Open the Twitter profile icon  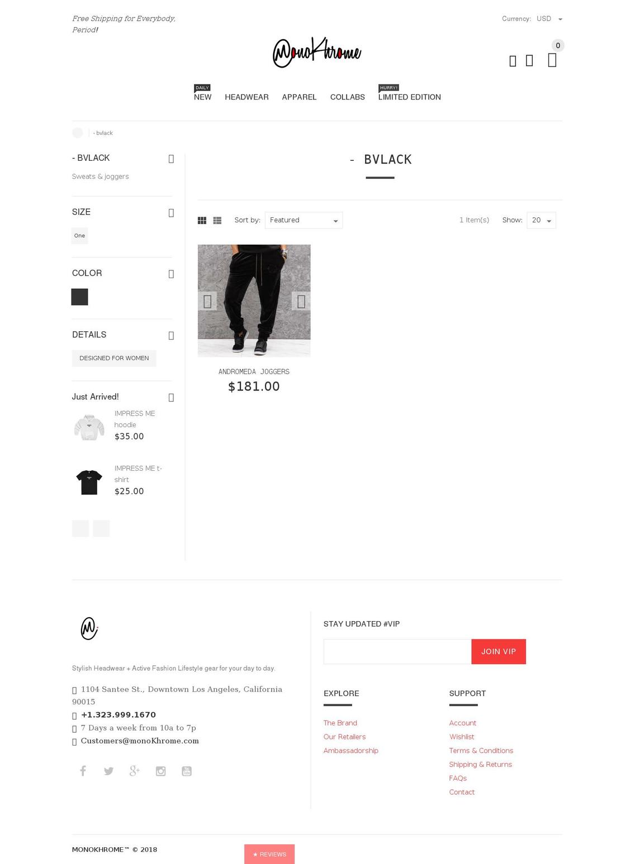pos(108,771)
